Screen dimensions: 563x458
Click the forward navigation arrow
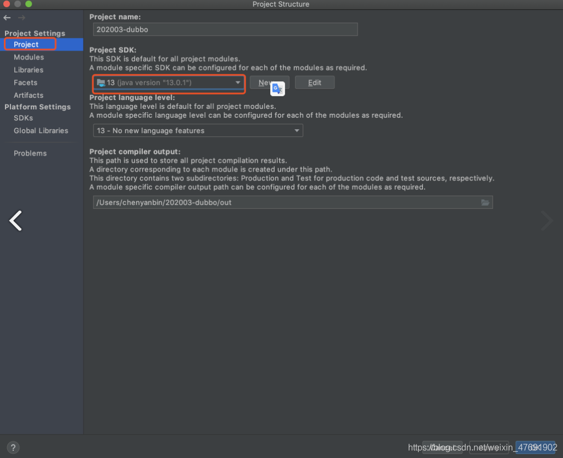[21, 18]
